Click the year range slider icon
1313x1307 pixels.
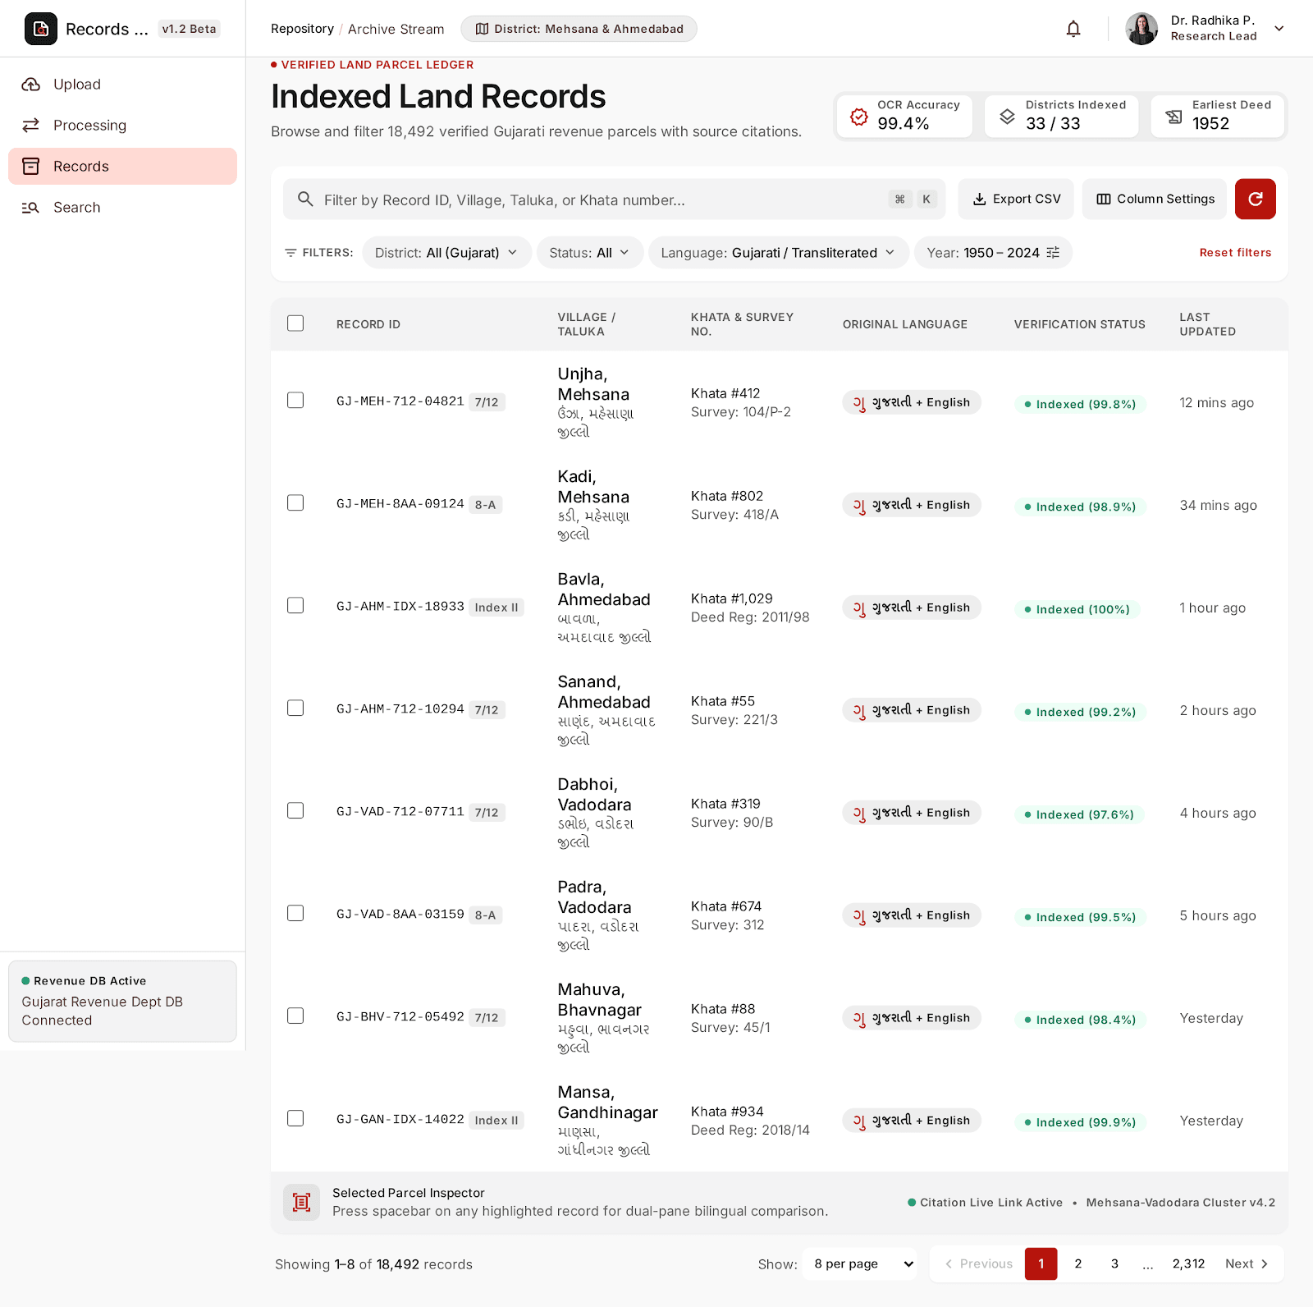[1054, 253]
